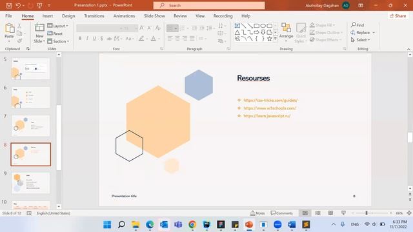Image resolution: width=413 pixels, height=232 pixels.
Task: Toggle Italic formatting
Action: tap(87, 39)
